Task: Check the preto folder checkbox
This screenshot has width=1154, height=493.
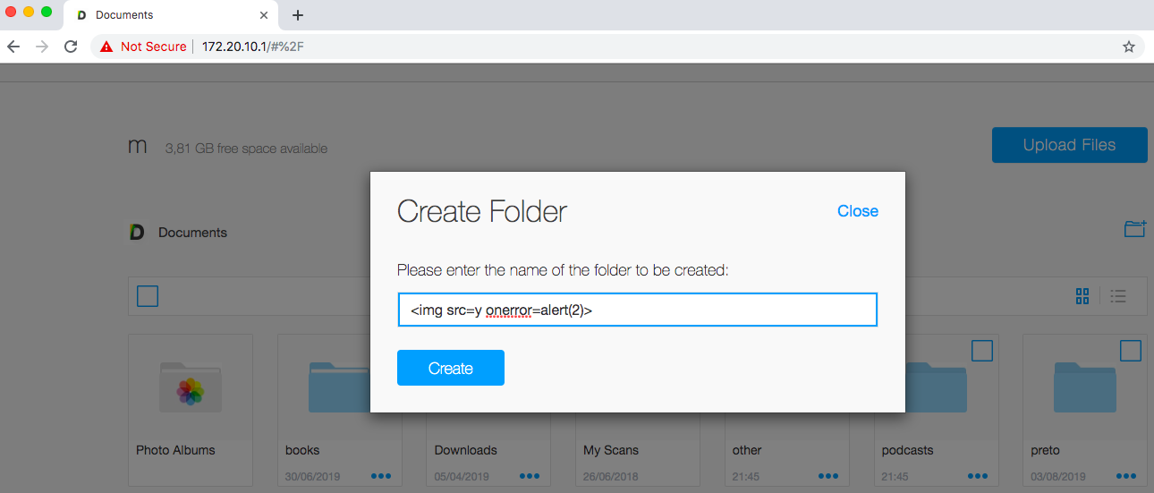Action: pos(1130,350)
